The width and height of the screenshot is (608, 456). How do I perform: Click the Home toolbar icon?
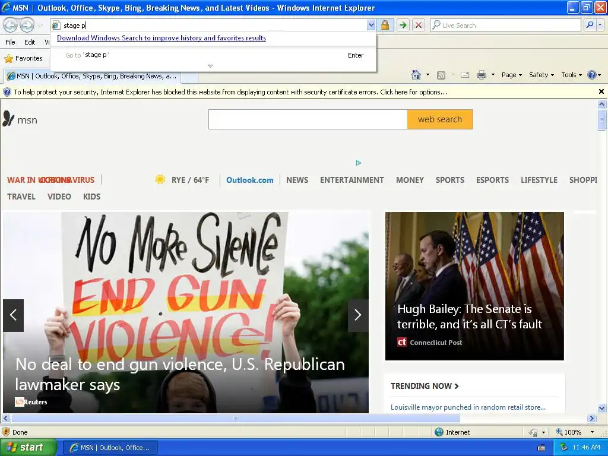click(416, 75)
